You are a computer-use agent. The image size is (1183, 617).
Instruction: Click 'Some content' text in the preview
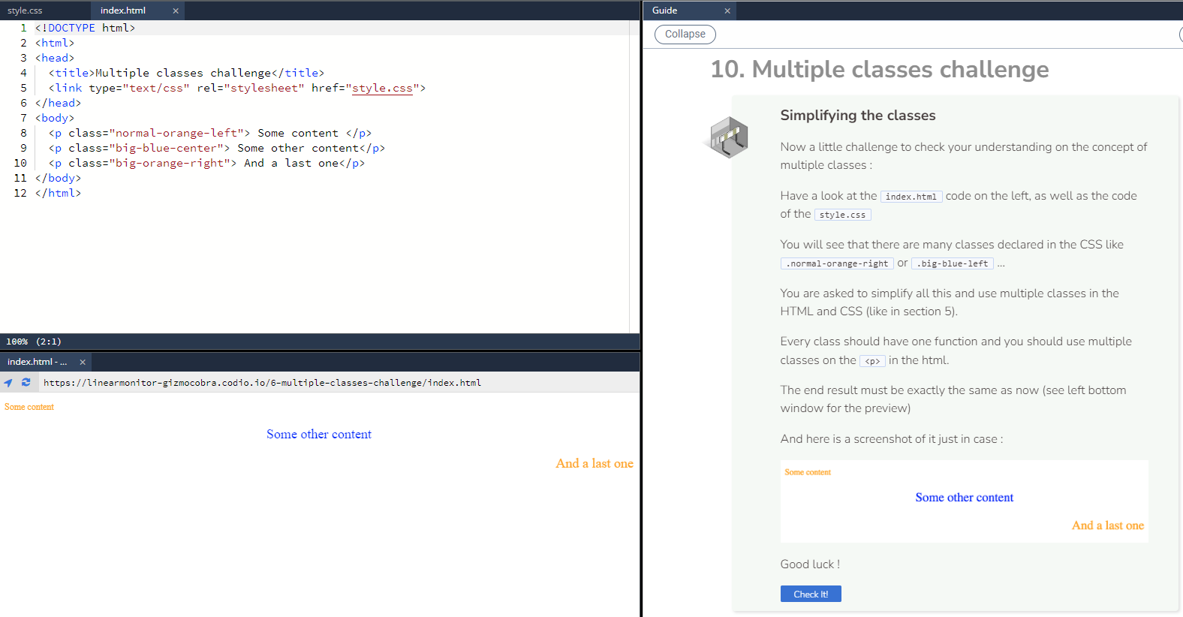(x=29, y=407)
